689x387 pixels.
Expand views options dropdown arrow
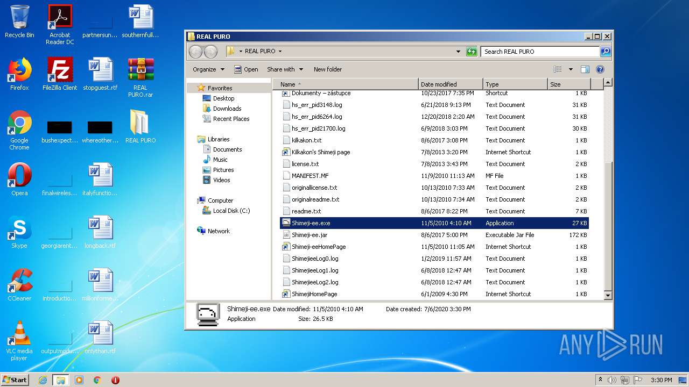point(571,69)
